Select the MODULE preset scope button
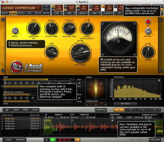 click(x=21, y=13)
